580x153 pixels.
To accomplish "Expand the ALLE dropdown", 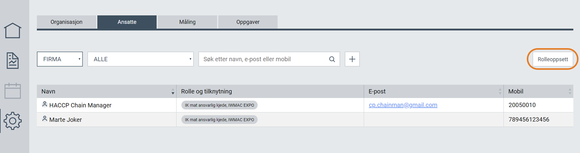I will pos(141,59).
